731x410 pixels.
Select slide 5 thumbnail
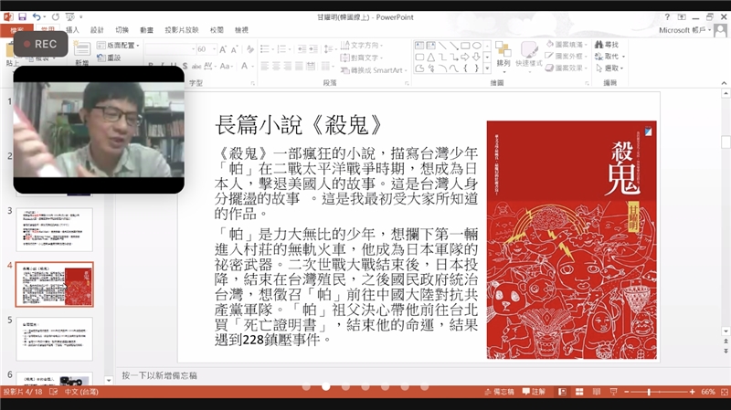coord(54,339)
